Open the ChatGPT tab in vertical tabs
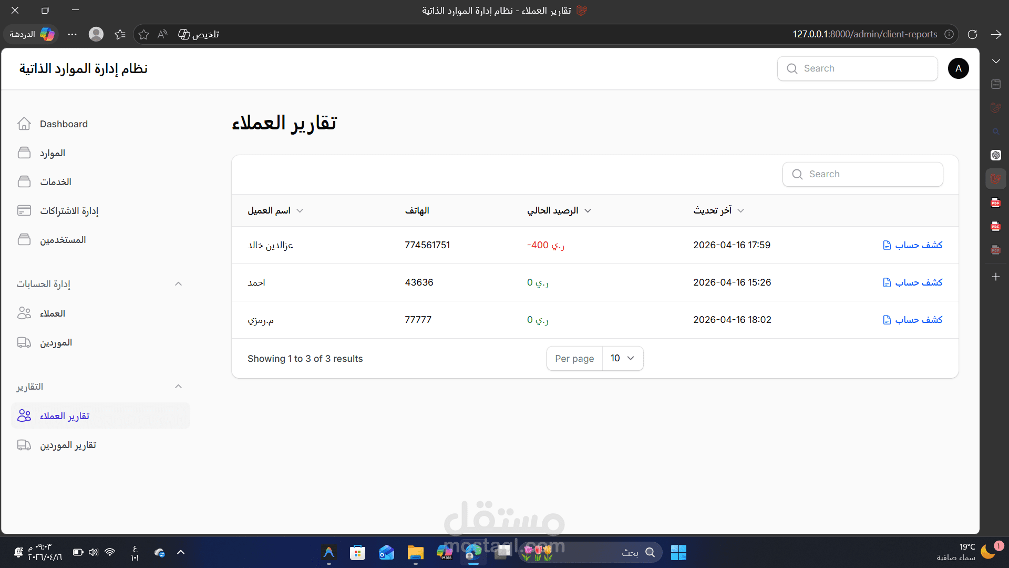Image resolution: width=1009 pixels, height=568 pixels. tap(996, 155)
